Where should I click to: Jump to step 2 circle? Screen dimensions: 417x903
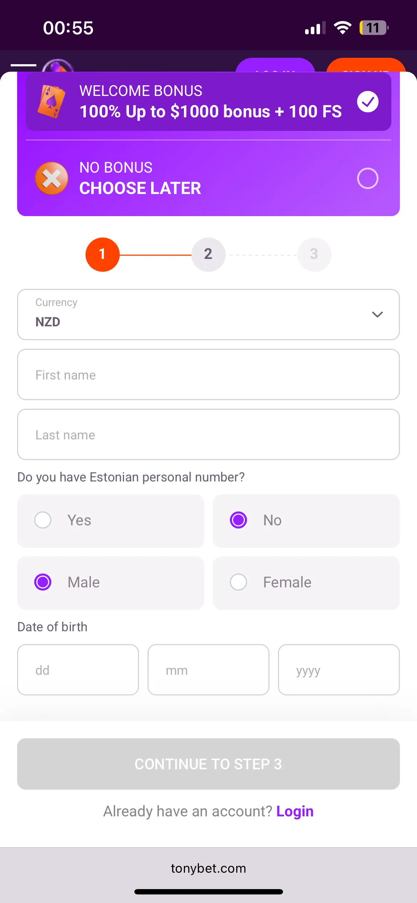tap(208, 254)
